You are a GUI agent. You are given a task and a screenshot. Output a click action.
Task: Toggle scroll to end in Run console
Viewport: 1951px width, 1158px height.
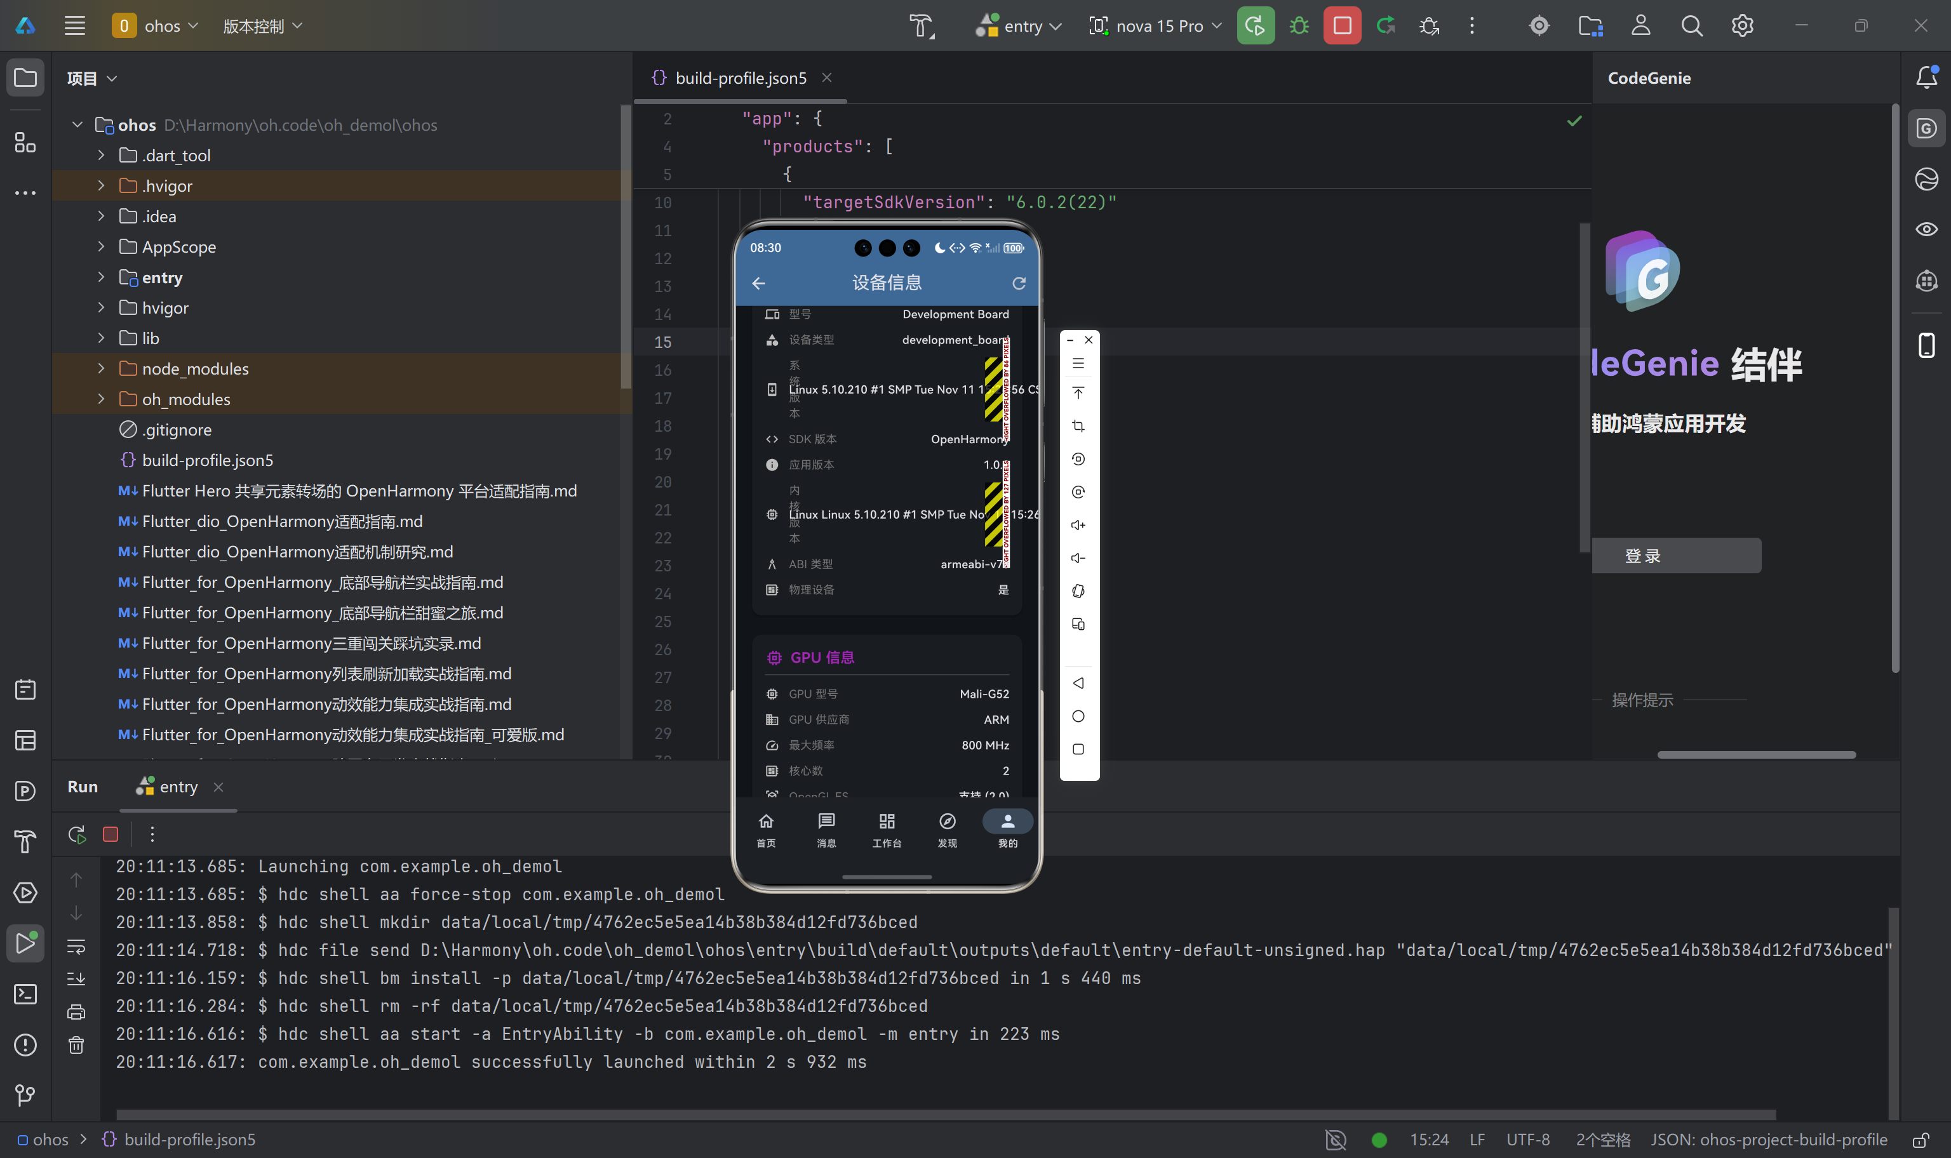76,978
